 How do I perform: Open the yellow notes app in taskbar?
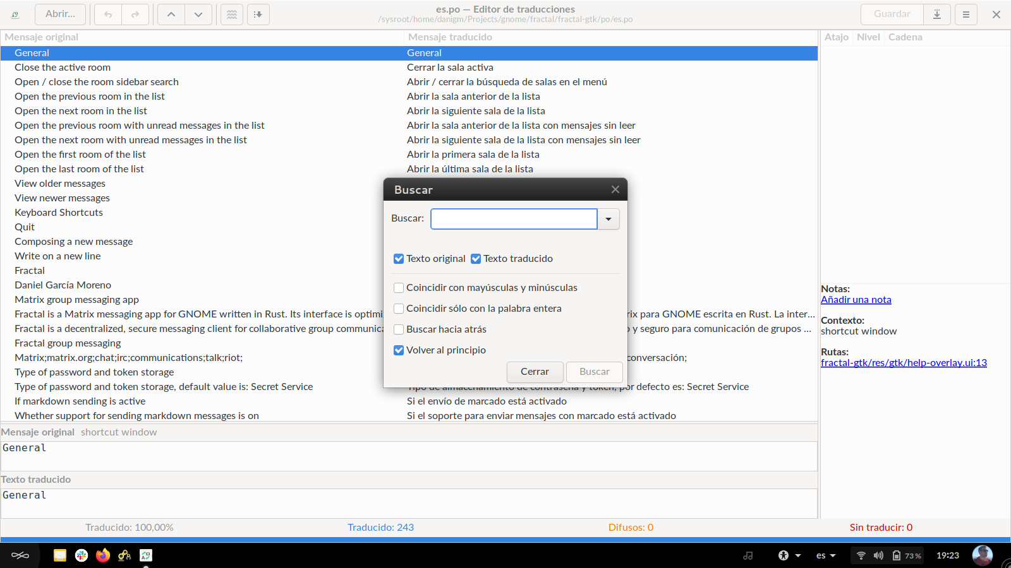click(60, 555)
